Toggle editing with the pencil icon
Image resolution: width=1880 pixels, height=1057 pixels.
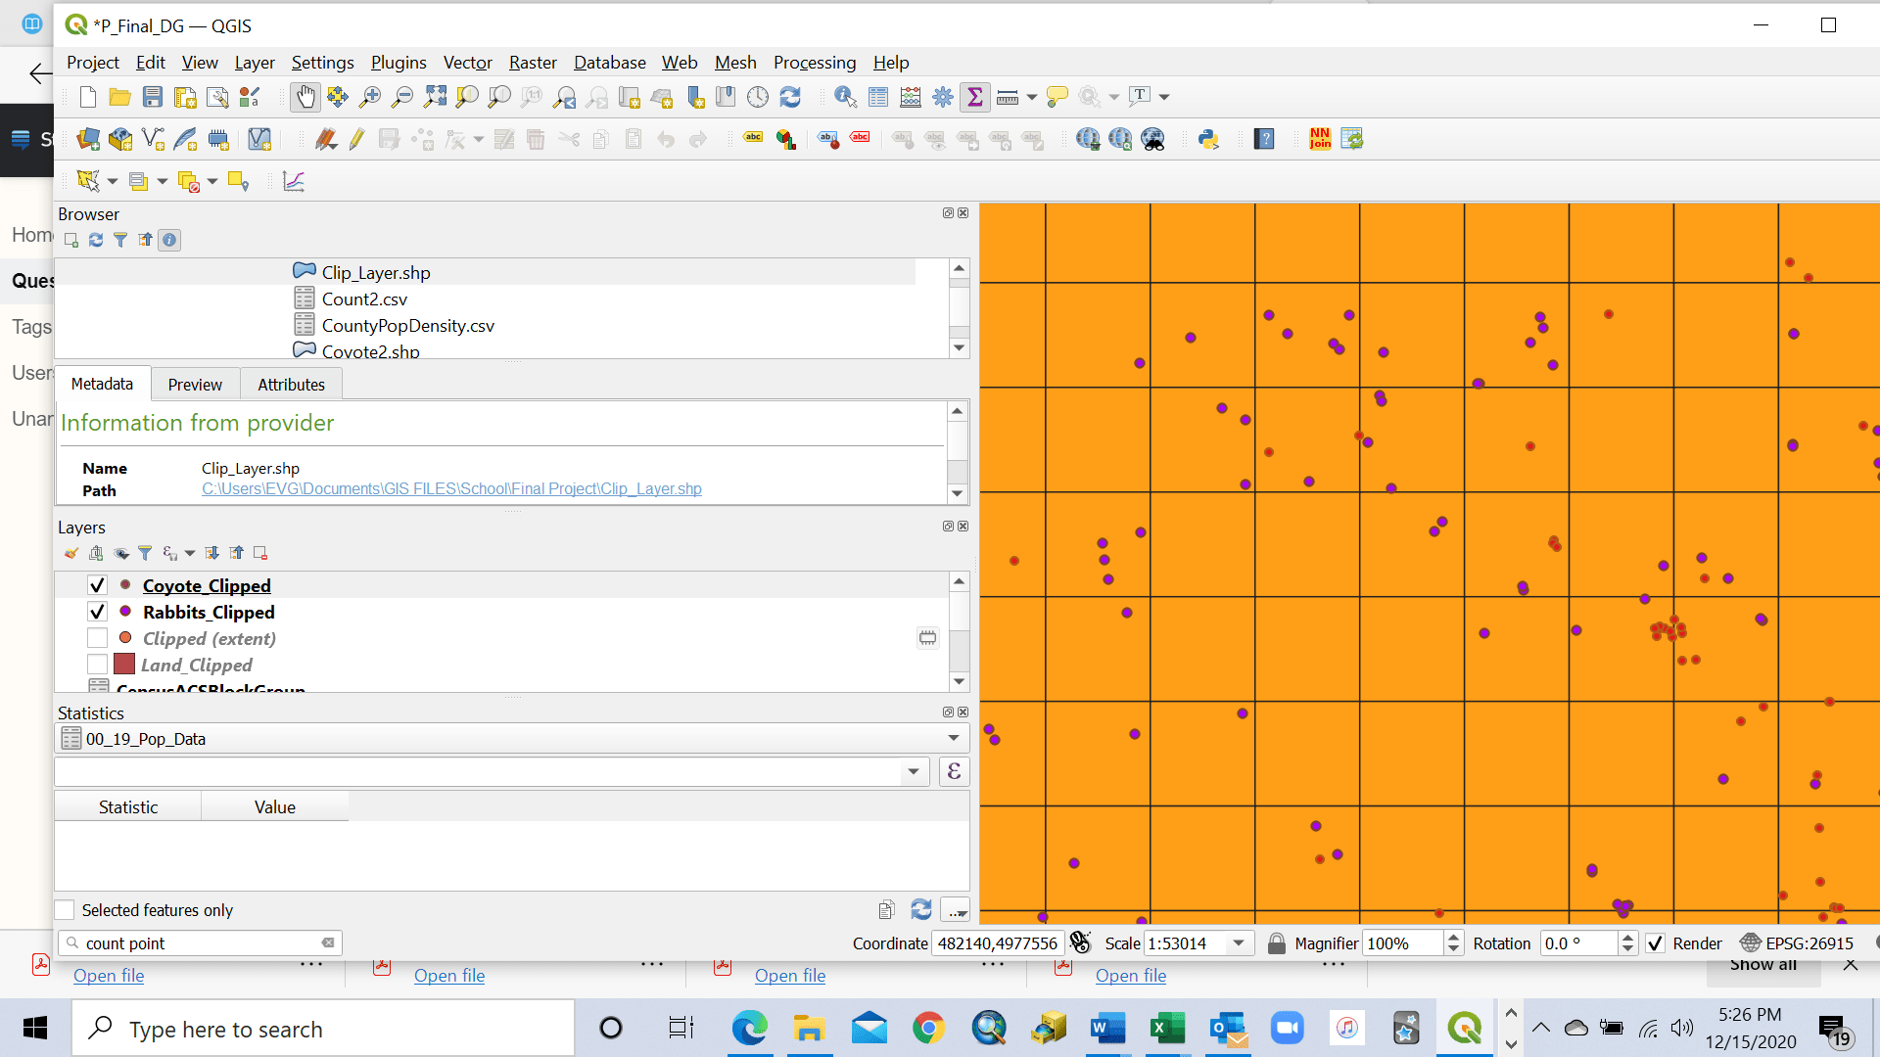click(355, 139)
